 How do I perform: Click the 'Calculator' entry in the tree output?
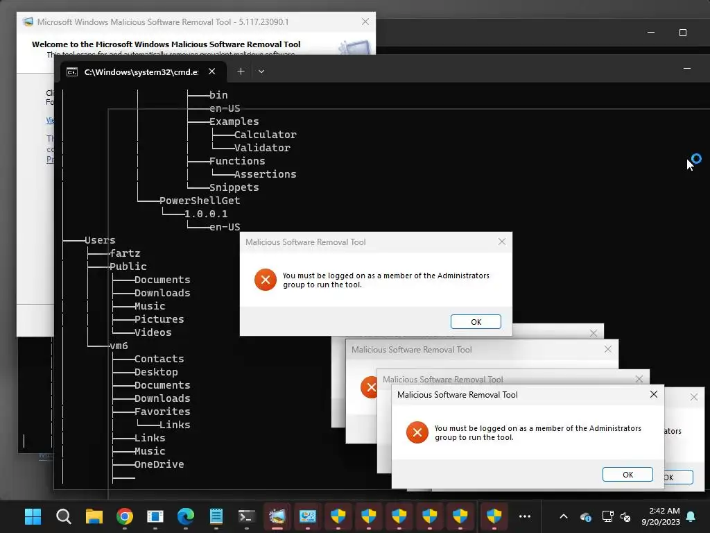coord(266,135)
